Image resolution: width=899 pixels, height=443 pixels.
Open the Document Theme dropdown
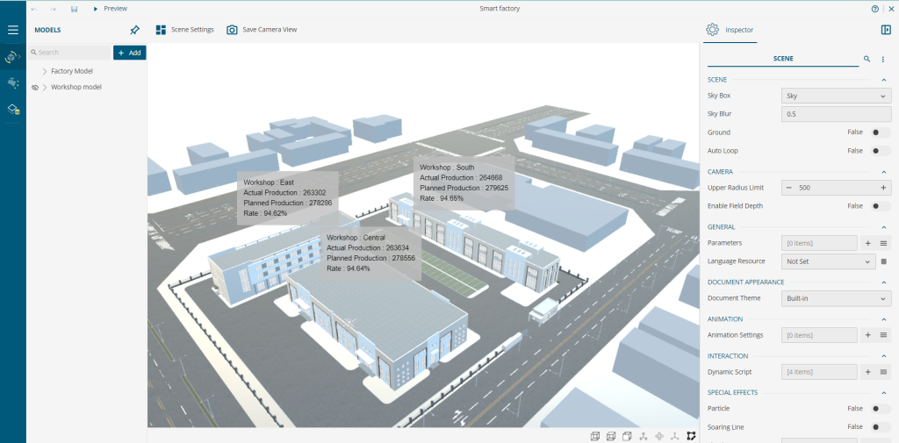[836, 298]
